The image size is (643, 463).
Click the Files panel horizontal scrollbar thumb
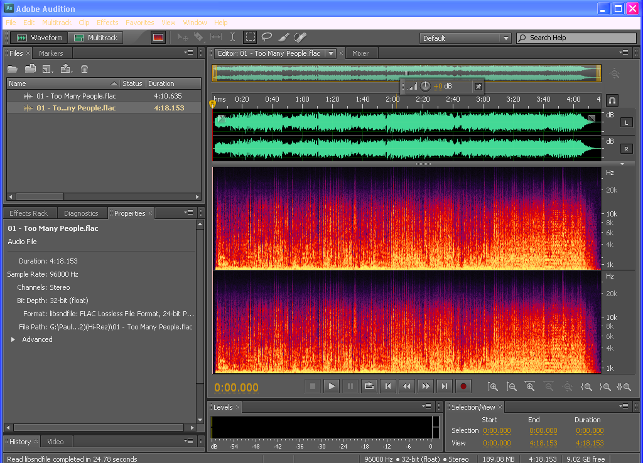40,196
